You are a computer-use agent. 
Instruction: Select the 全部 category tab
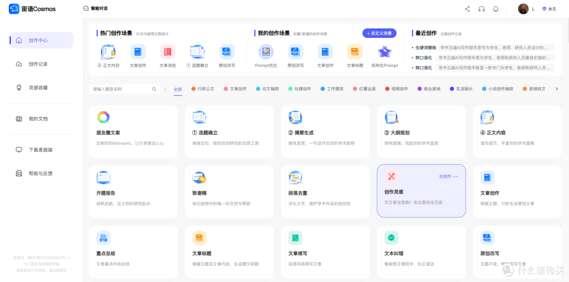(x=178, y=89)
